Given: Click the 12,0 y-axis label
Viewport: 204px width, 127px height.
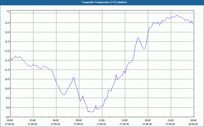Looking at the screenshot, I should [7, 51].
